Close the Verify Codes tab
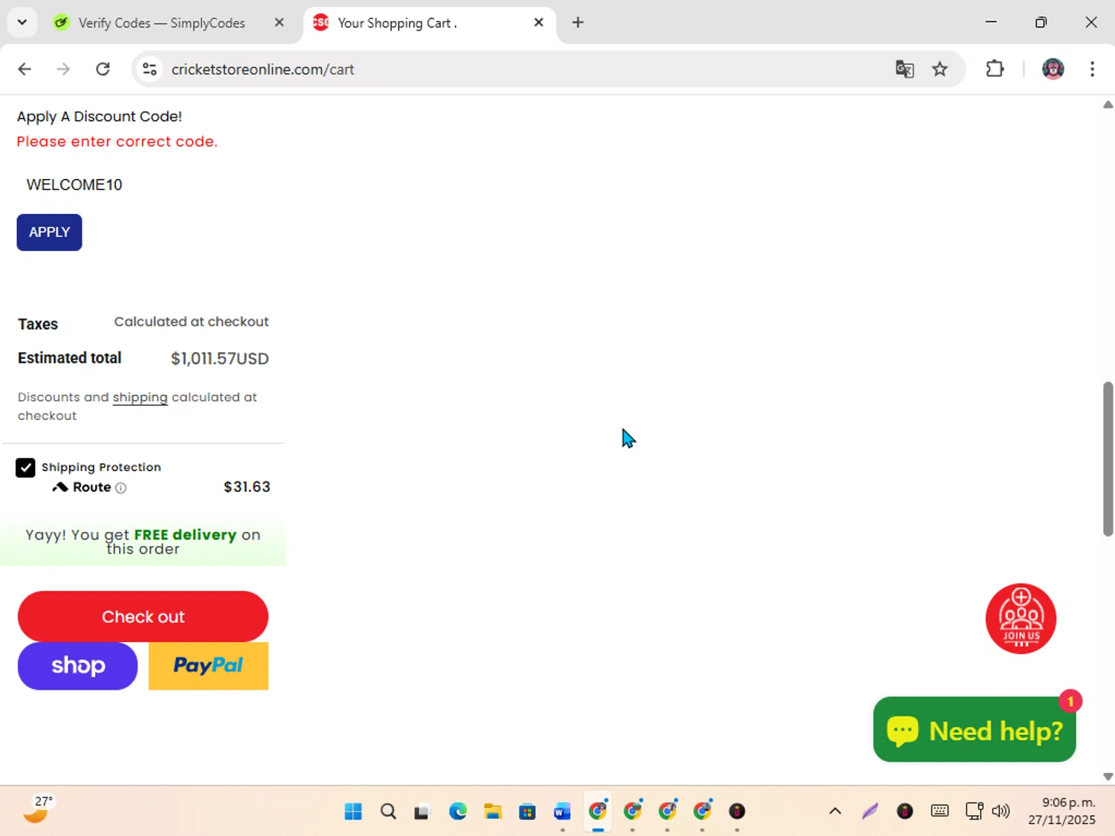 tap(279, 22)
